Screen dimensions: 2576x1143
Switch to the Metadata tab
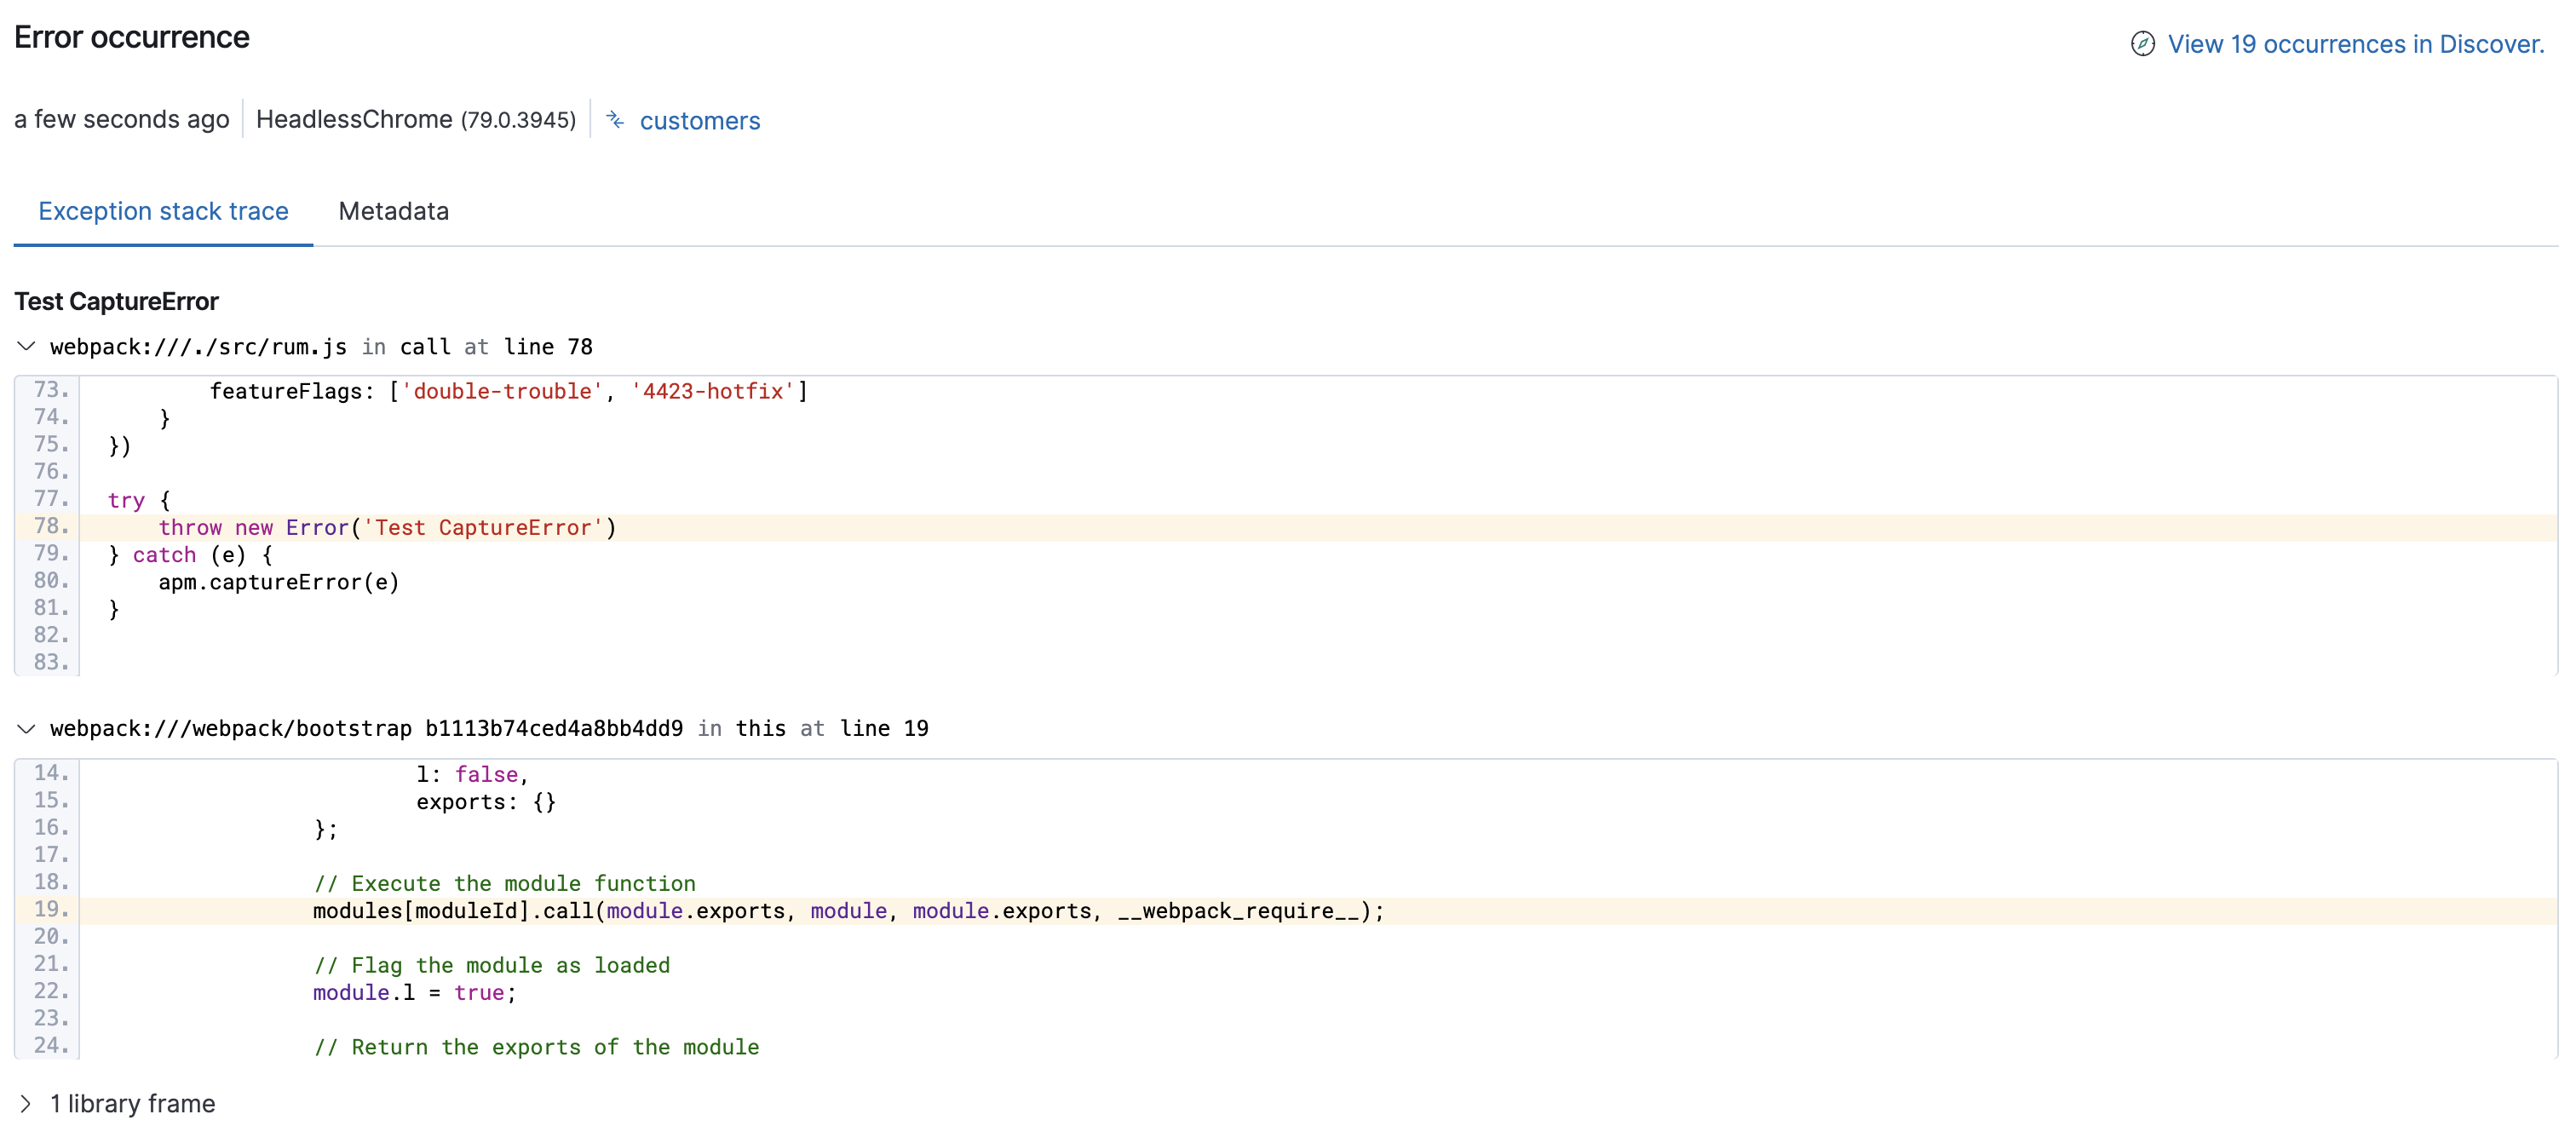(x=393, y=211)
